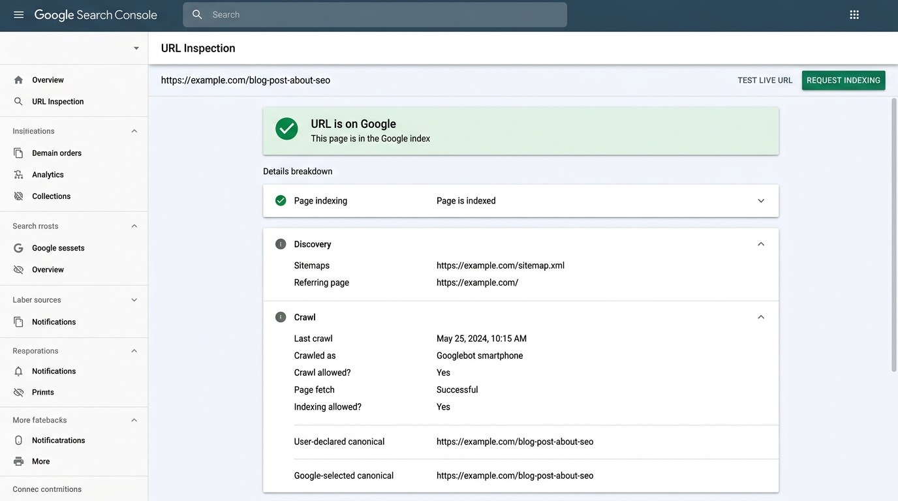Click the sitemap.xml URL
Viewport: 898px width, 501px height.
point(501,266)
